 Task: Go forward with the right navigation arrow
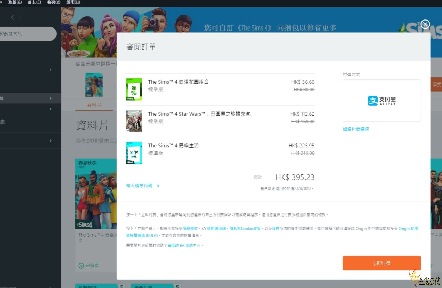(x=20, y=18)
